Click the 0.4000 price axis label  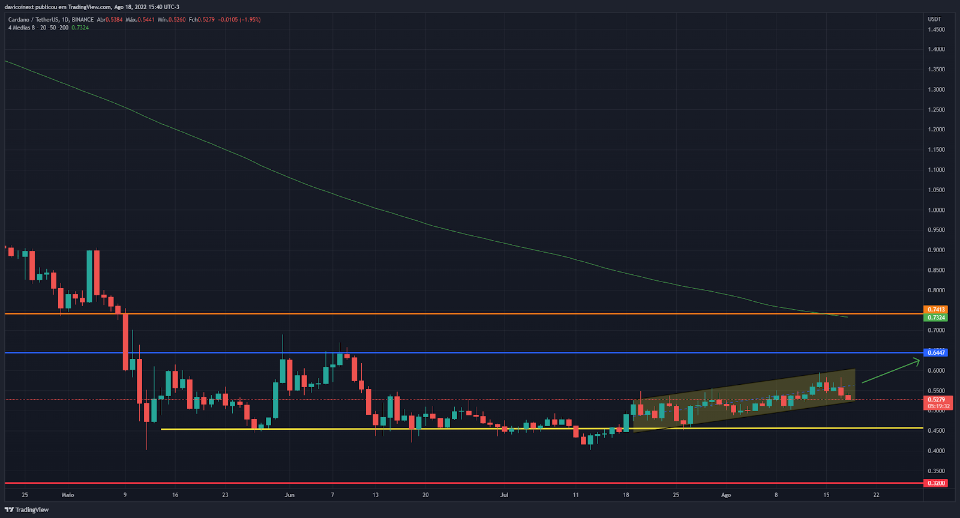(x=936, y=451)
